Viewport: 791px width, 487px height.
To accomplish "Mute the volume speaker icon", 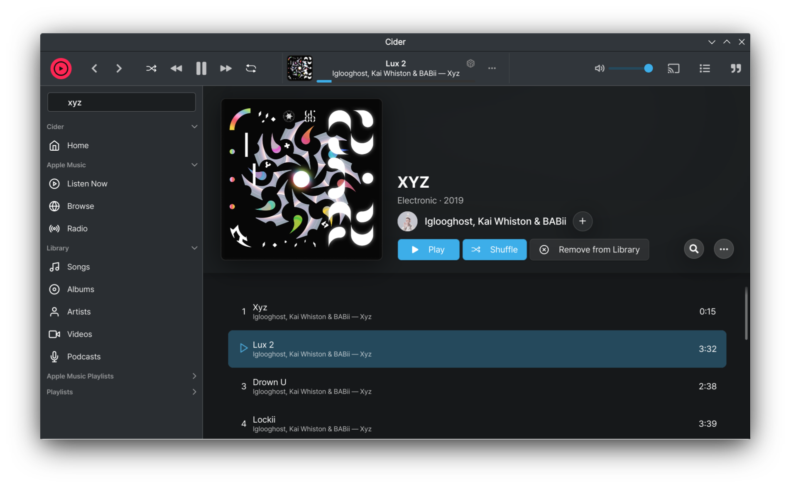I will coord(599,68).
